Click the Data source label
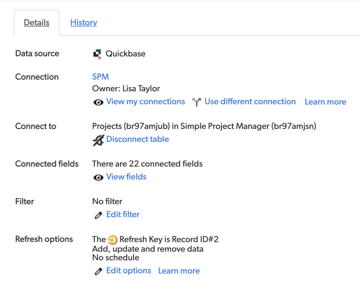This screenshot has height=293, width=360. (37, 54)
